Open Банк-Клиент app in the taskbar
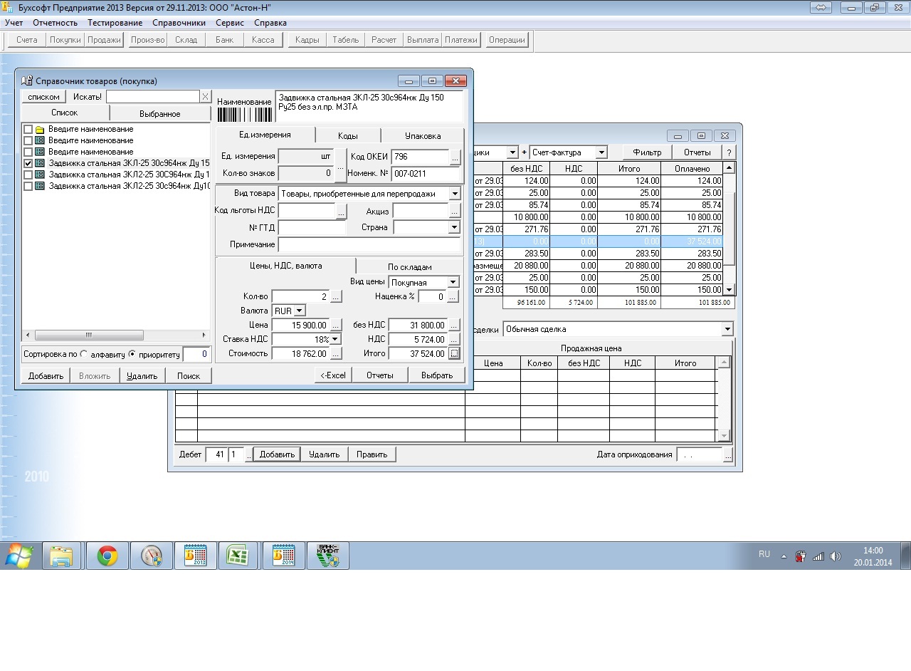This screenshot has width=911, height=671. coord(327,556)
